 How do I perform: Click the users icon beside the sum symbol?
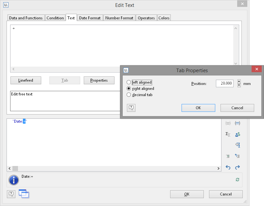pos(238,134)
